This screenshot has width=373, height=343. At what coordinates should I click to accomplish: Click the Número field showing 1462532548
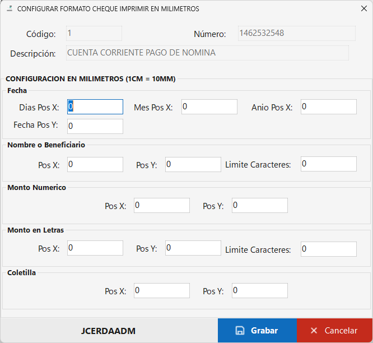[297, 33]
